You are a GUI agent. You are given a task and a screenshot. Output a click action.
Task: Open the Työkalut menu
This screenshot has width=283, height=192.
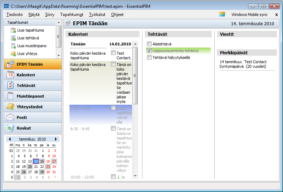(97, 15)
